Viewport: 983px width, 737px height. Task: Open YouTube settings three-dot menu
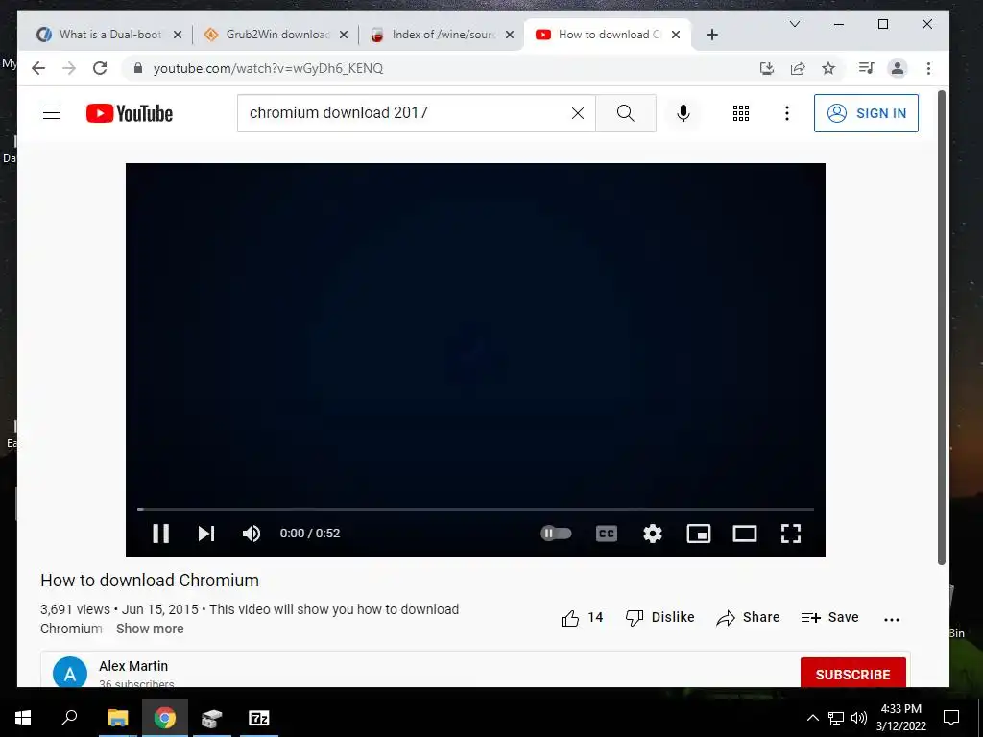(x=787, y=113)
